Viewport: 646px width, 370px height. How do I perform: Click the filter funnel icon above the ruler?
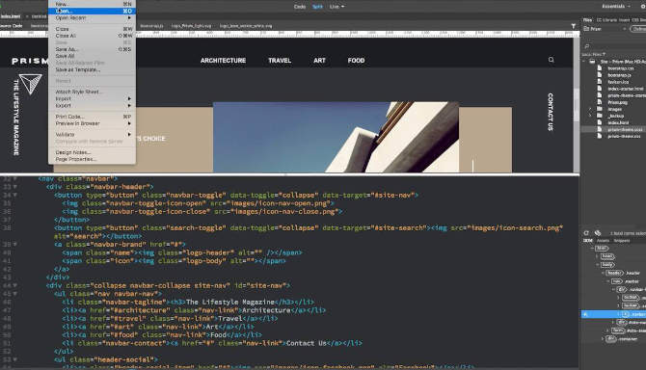[573, 26]
